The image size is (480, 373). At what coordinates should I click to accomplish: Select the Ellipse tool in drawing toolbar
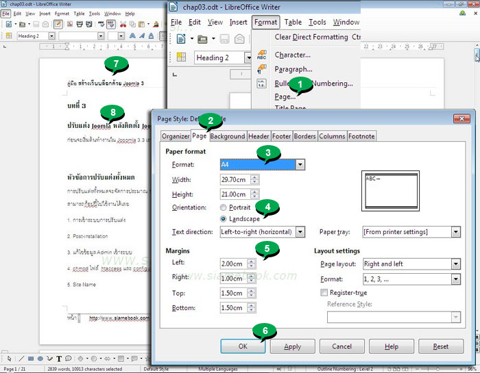[x=40, y=359]
